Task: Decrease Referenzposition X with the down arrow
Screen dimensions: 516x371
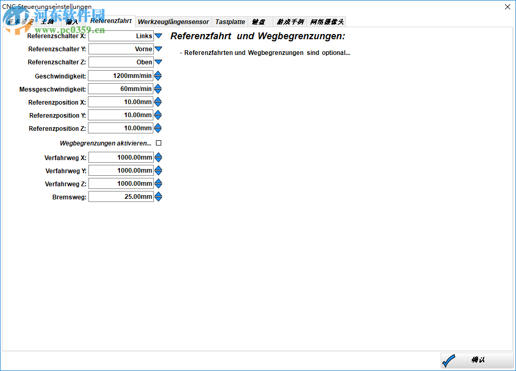Action: point(158,105)
